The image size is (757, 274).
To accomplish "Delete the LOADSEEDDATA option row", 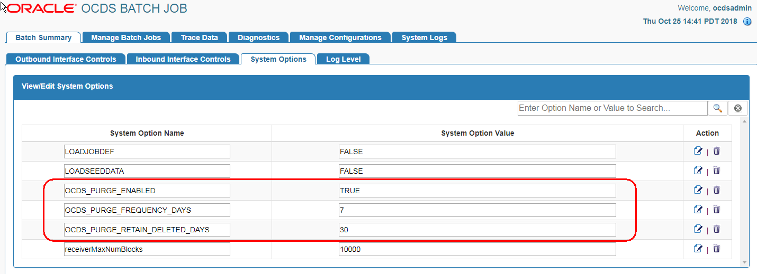I will tap(716, 171).
